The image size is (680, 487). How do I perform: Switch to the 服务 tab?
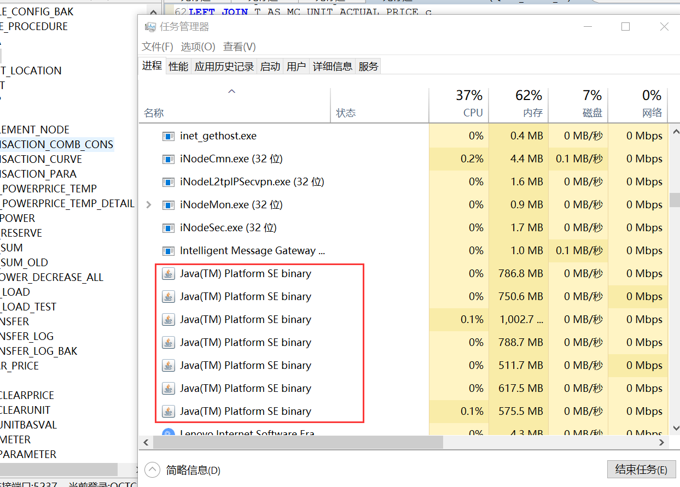click(x=369, y=67)
